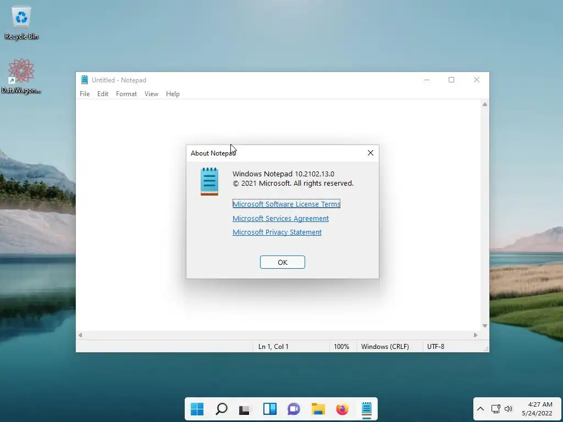Click the vertical scrollbar down arrow
This screenshot has height=422, width=563.
tap(485, 326)
